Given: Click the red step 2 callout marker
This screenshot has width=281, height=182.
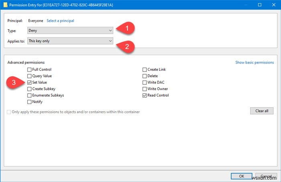Looking at the screenshot, I should pos(127,46).
